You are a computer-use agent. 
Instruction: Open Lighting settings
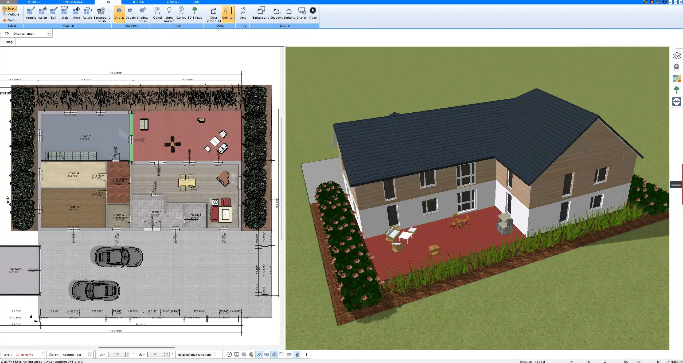pos(290,13)
